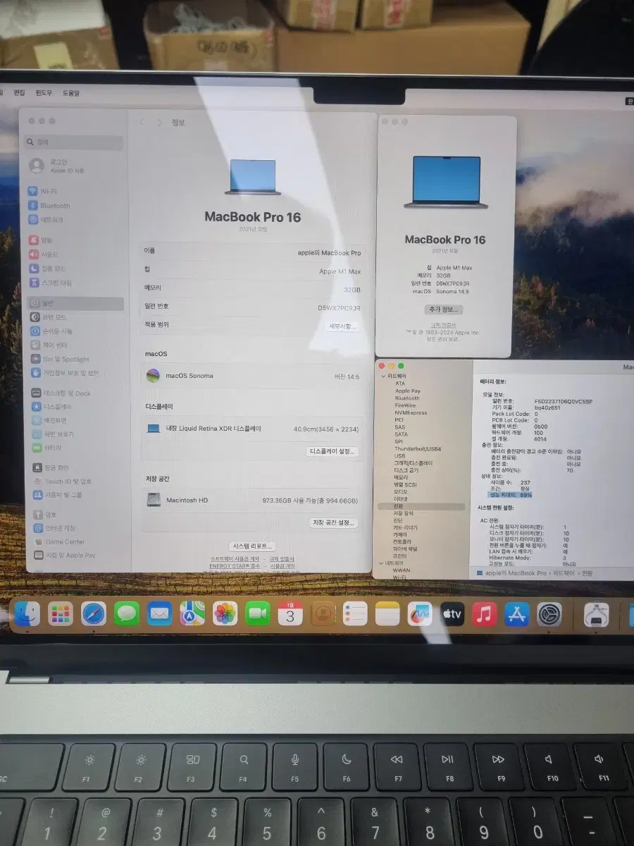Click the 디스플레이 설정... button

(333, 451)
